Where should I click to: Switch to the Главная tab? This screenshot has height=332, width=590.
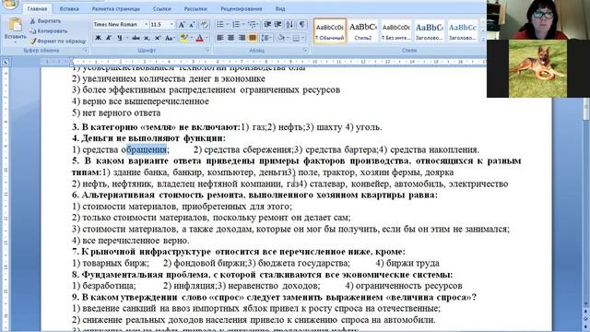(x=37, y=8)
